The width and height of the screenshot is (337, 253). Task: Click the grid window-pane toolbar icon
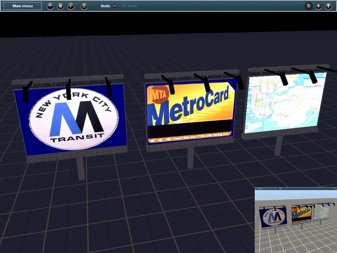[x=84, y=6]
